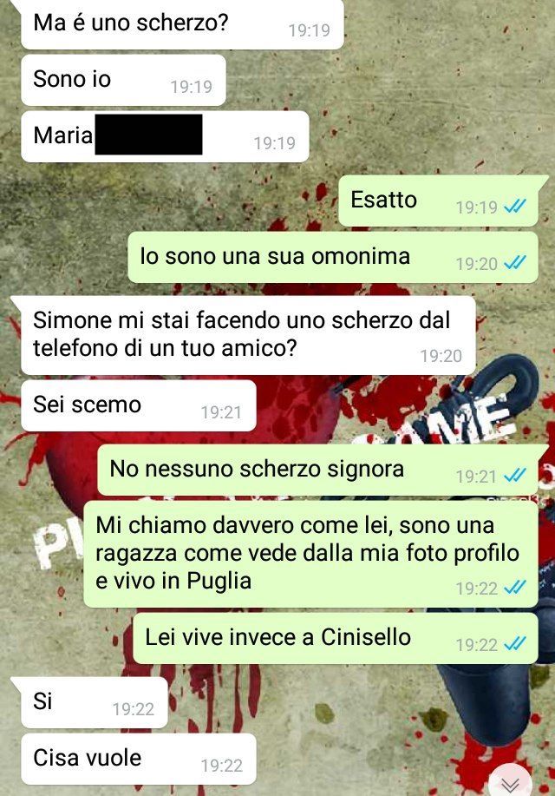
Task: Tap the black redaction box beside Maria
Action: 148,135
